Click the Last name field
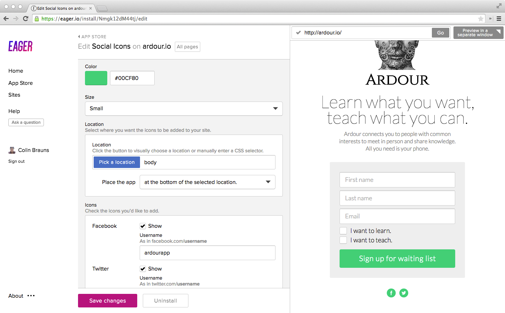Screen dimensions: 505x313 point(397,198)
